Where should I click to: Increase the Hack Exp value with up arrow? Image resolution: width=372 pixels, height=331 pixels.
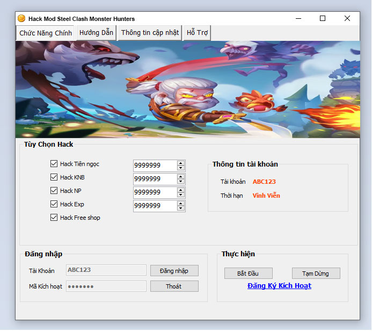tap(181, 204)
